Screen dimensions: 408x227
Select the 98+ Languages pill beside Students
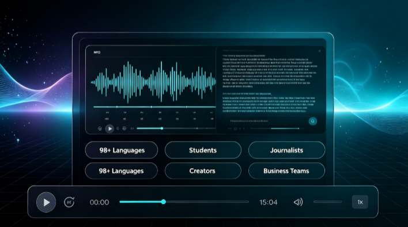coord(122,150)
